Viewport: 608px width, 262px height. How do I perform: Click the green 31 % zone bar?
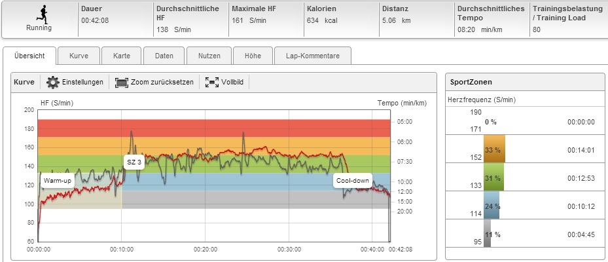493,178
